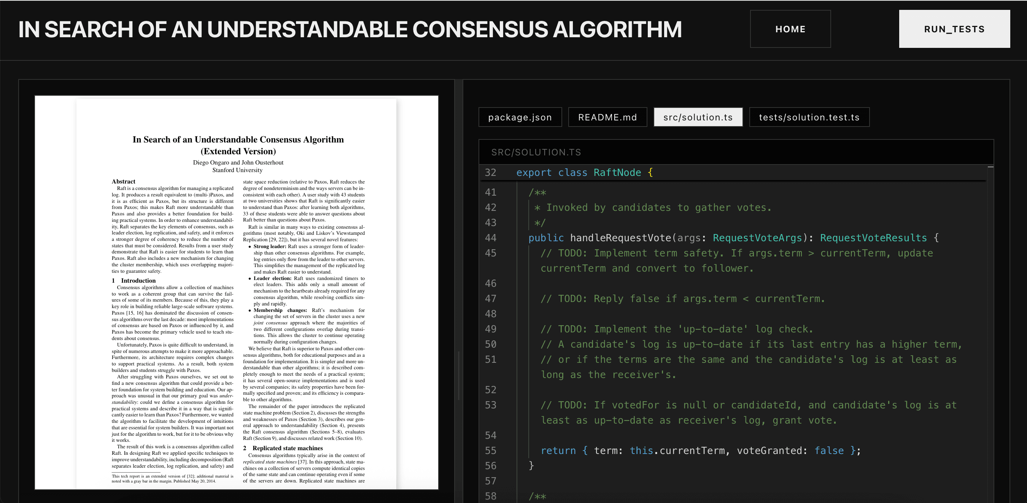Screen dimensions: 1027x503
Task: Open the package.json tab
Action: tap(520, 117)
